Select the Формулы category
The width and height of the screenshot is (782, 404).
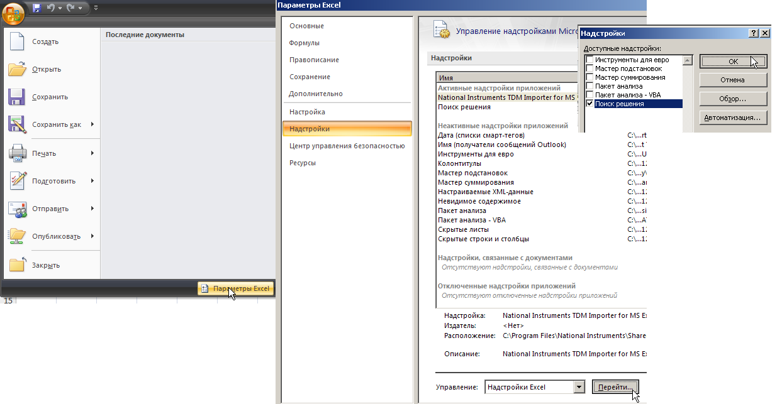[x=304, y=43]
